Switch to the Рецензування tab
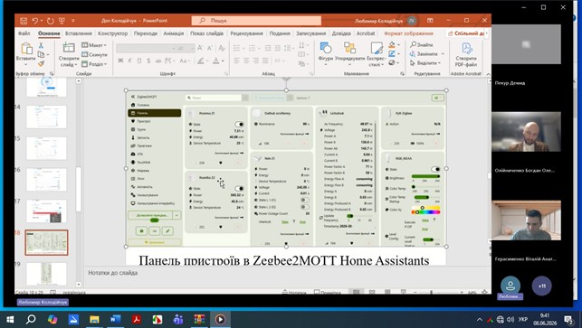Image resolution: width=582 pixels, height=328 pixels. coord(246,33)
